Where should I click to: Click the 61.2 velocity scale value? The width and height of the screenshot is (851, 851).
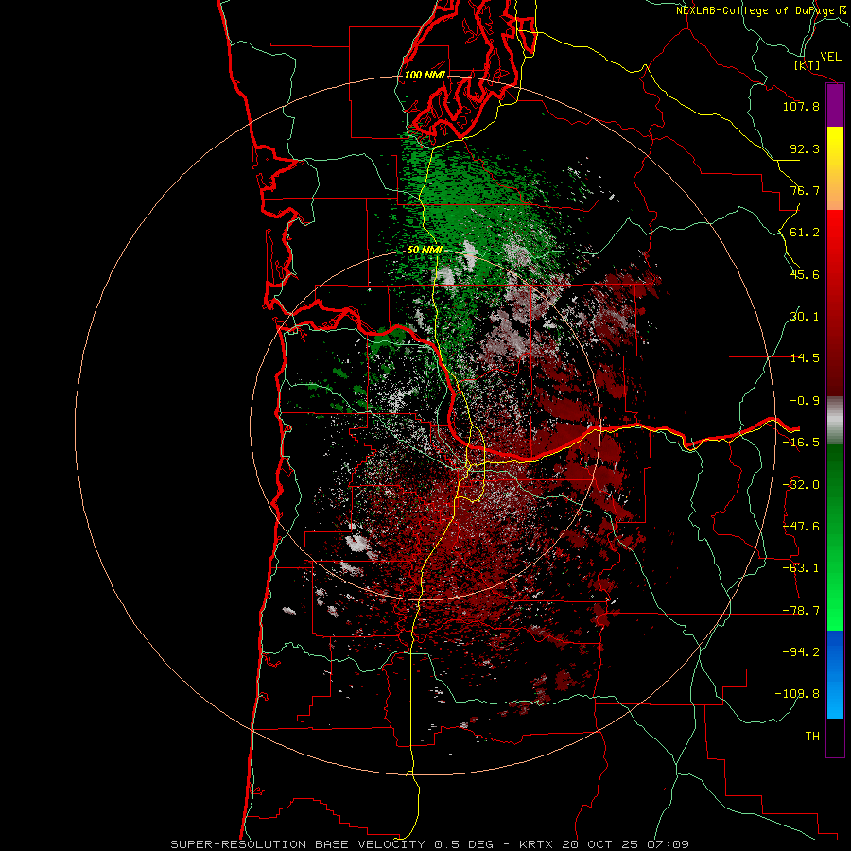click(805, 233)
